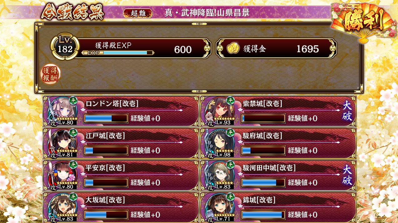Image resolution: width=398 pixels, height=223 pixels.
Task: Click the 獲得殿EXP progress bar
Action: pos(118,53)
